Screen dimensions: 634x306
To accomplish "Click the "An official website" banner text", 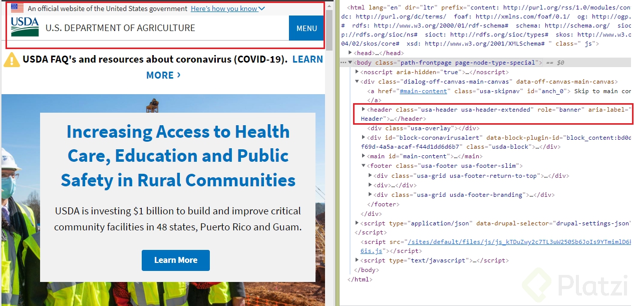I will tap(108, 9).
